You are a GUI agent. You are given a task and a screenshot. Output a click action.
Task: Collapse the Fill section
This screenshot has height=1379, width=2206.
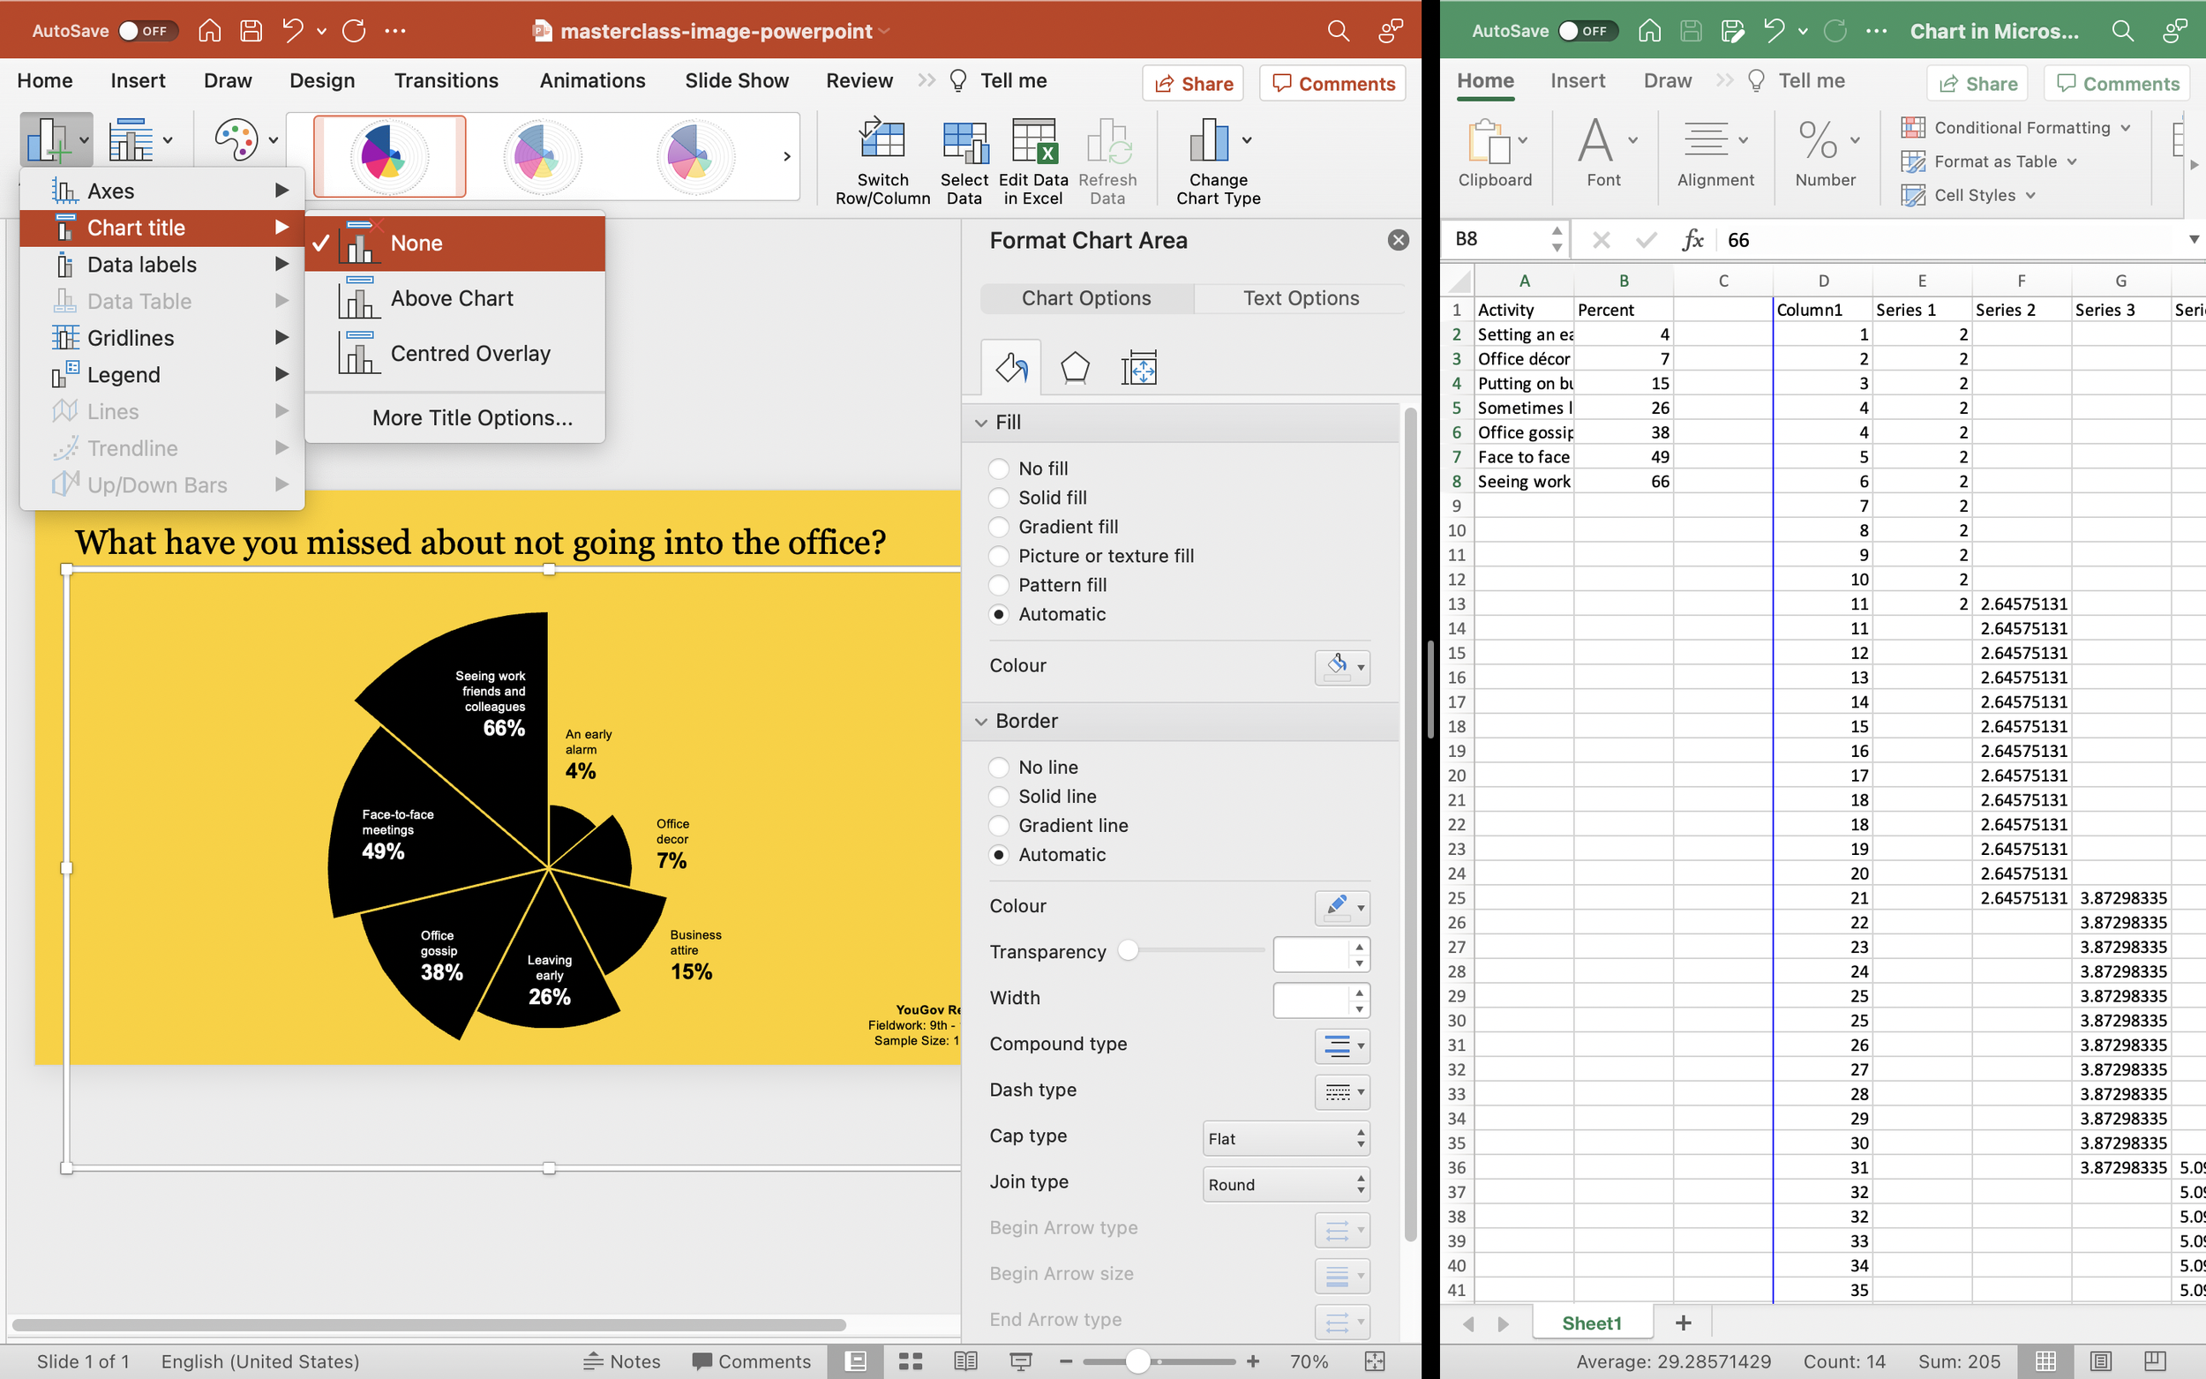(x=981, y=423)
